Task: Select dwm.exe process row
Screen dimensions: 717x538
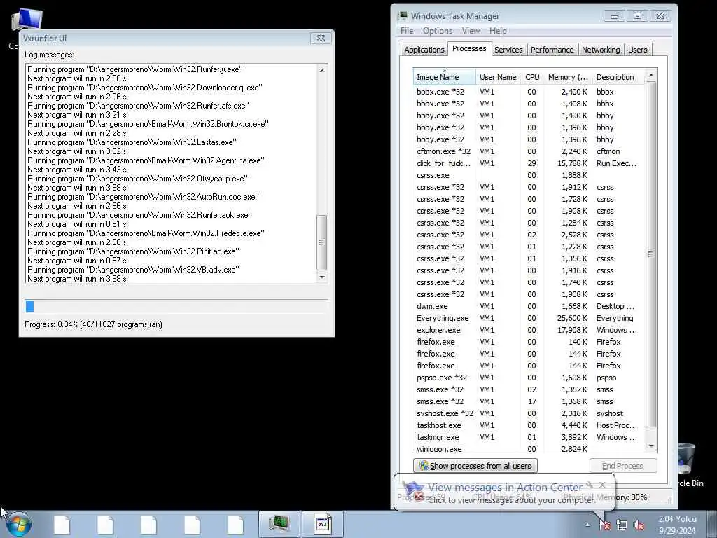Action: click(x=528, y=306)
